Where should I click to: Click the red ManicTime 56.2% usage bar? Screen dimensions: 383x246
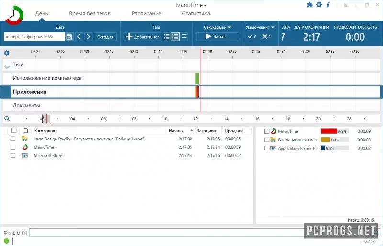pyautogui.click(x=329, y=131)
